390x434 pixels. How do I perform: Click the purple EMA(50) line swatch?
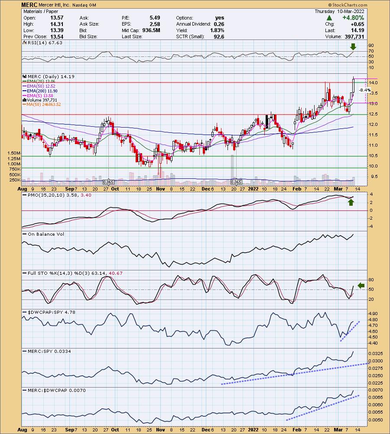coord(24,86)
